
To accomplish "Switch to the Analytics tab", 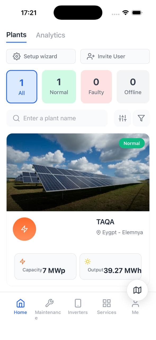I will (50, 35).
